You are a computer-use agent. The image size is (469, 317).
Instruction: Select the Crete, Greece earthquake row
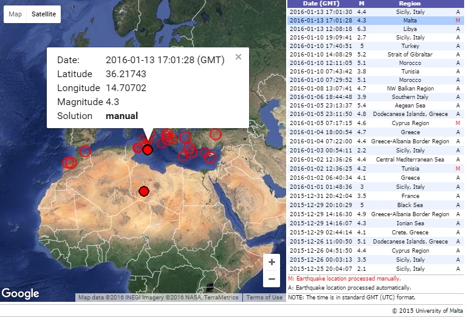click(372, 232)
